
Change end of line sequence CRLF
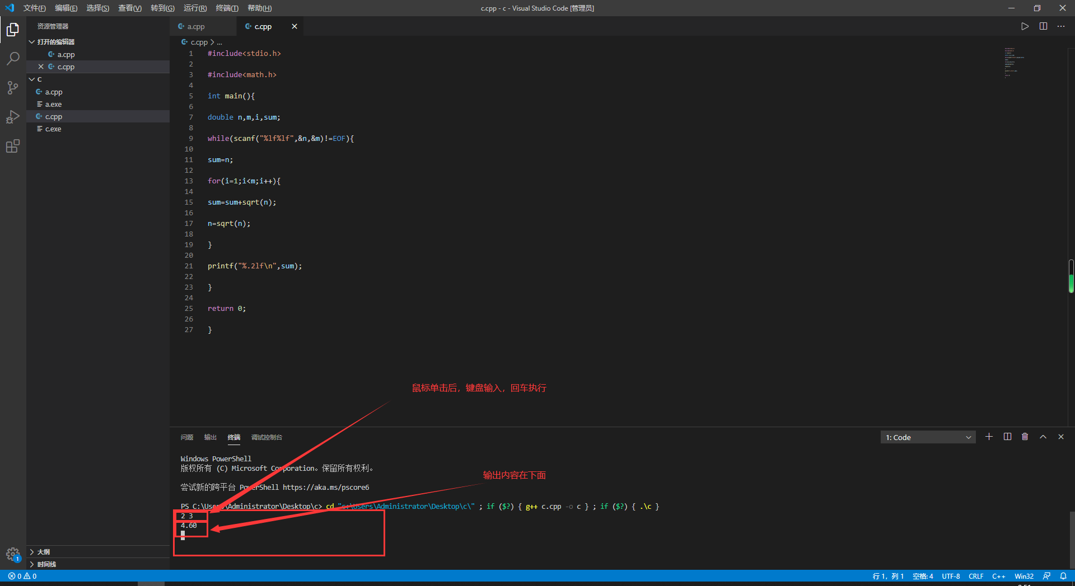[976, 576]
